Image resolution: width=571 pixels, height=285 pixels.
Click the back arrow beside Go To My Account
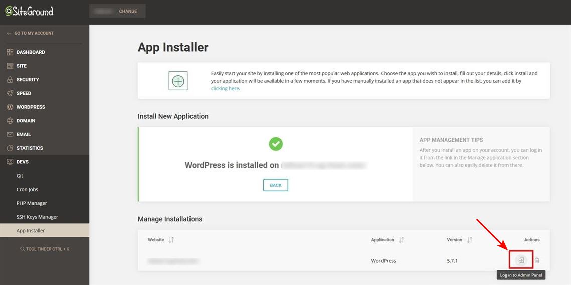pos(9,33)
